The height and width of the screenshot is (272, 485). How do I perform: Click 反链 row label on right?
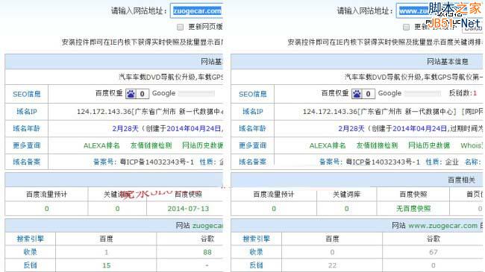click(x=256, y=265)
